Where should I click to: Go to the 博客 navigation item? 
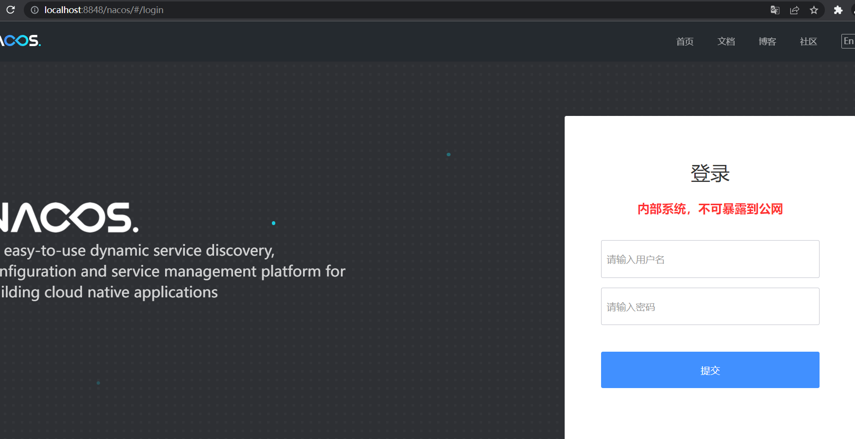coord(767,41)
